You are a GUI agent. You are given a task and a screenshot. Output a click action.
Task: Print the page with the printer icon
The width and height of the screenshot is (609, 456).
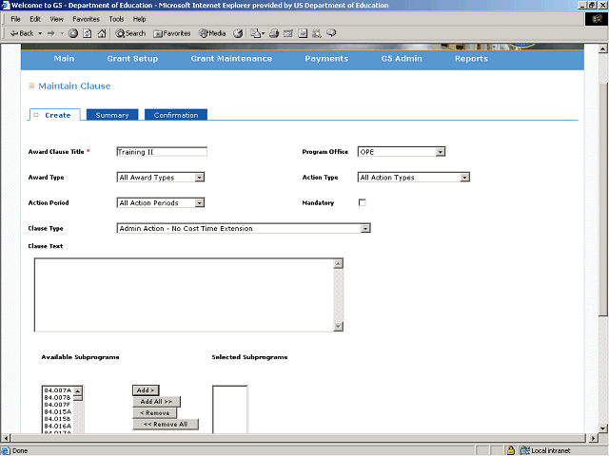coord(274,33)
